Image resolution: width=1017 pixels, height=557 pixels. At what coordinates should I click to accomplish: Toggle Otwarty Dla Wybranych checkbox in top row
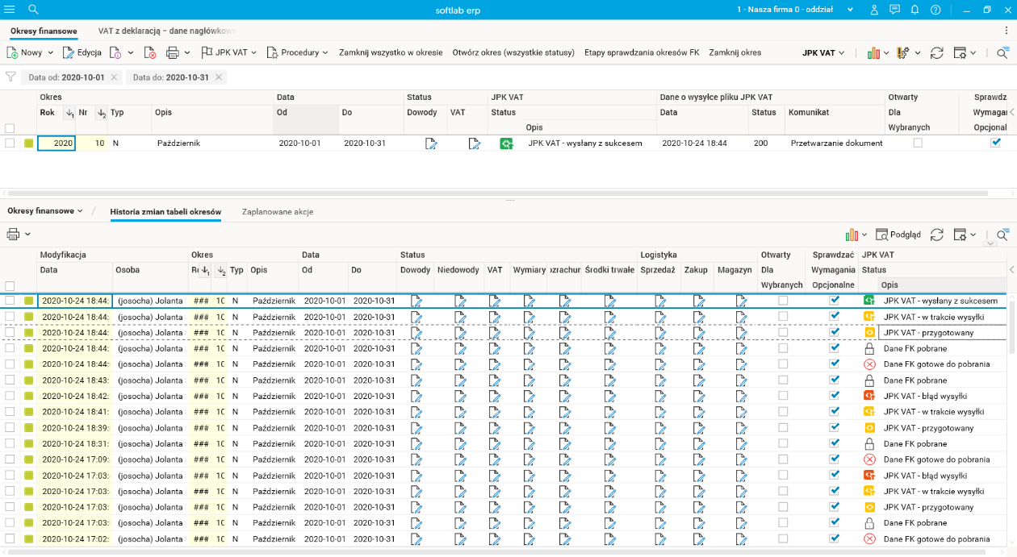pyautogui.click(x=918, y=143)
